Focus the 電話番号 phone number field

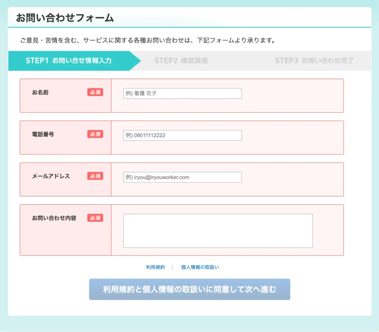pos(182,135)
